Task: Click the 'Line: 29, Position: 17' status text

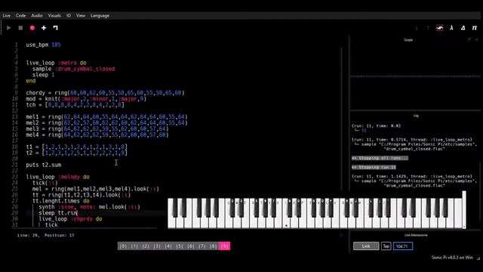Action: click(x=45, y=235)
